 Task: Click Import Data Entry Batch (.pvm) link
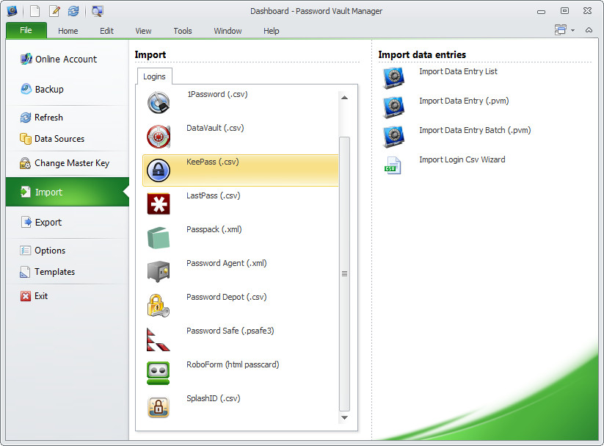pyautogui.click(x=475, y=130)
